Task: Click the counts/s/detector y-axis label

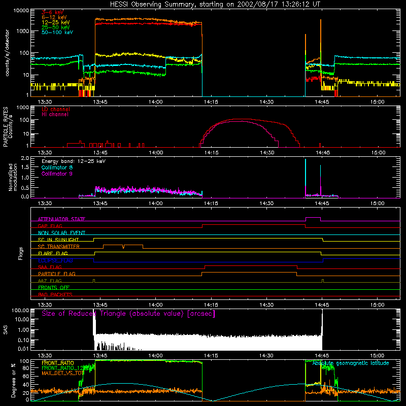Action: tap(7, 53)
